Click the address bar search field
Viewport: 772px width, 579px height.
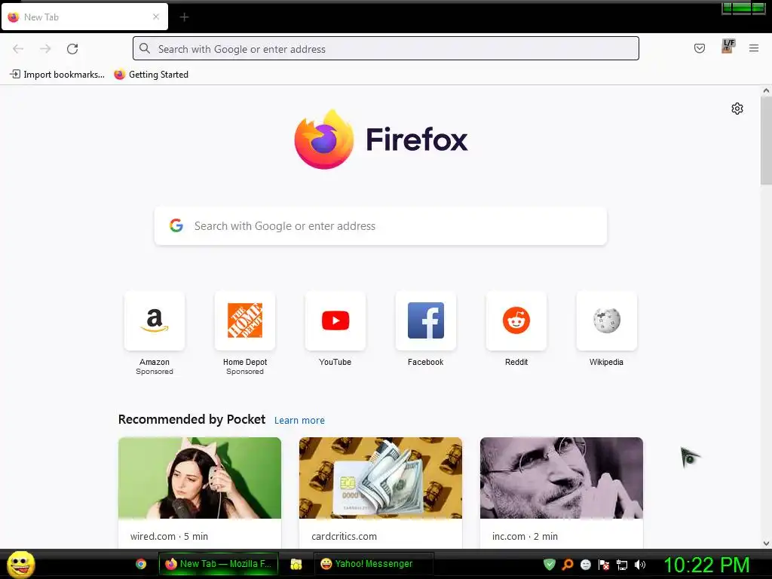pos(386,48)
